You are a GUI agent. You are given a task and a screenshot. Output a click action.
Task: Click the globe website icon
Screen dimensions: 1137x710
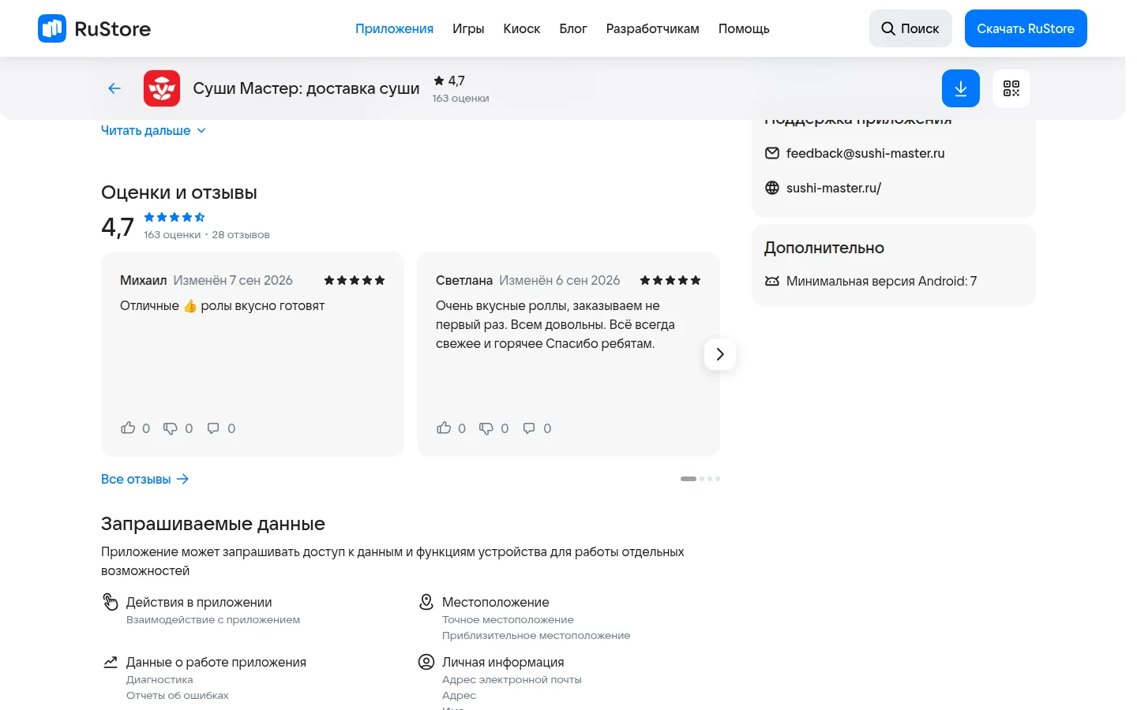click(772, 188)
